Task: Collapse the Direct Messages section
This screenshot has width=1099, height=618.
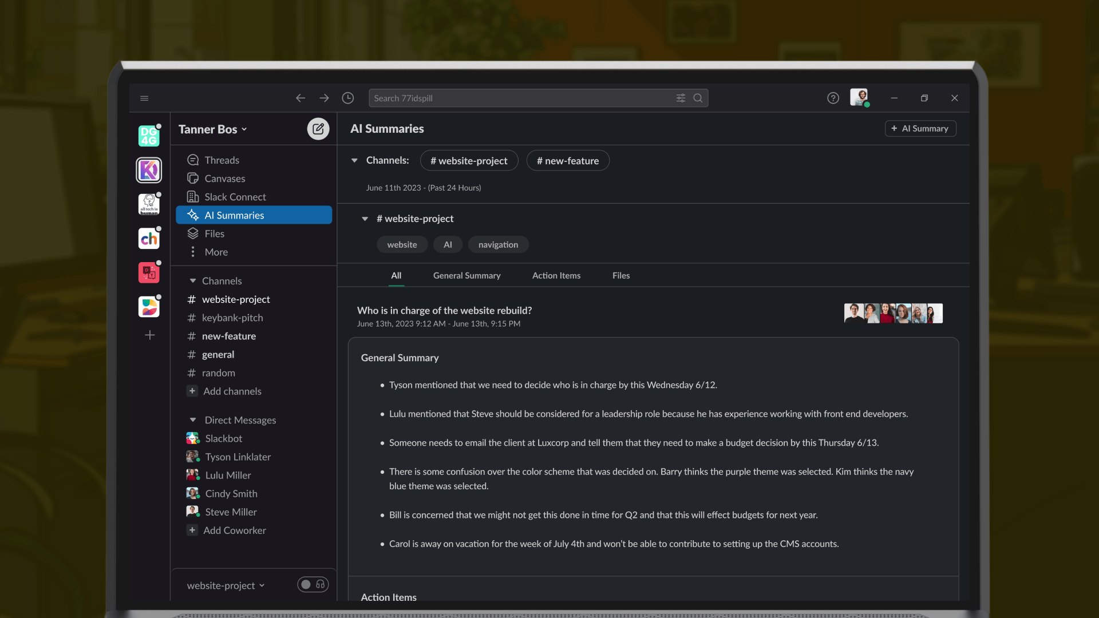Action: [x=193, y=420]
